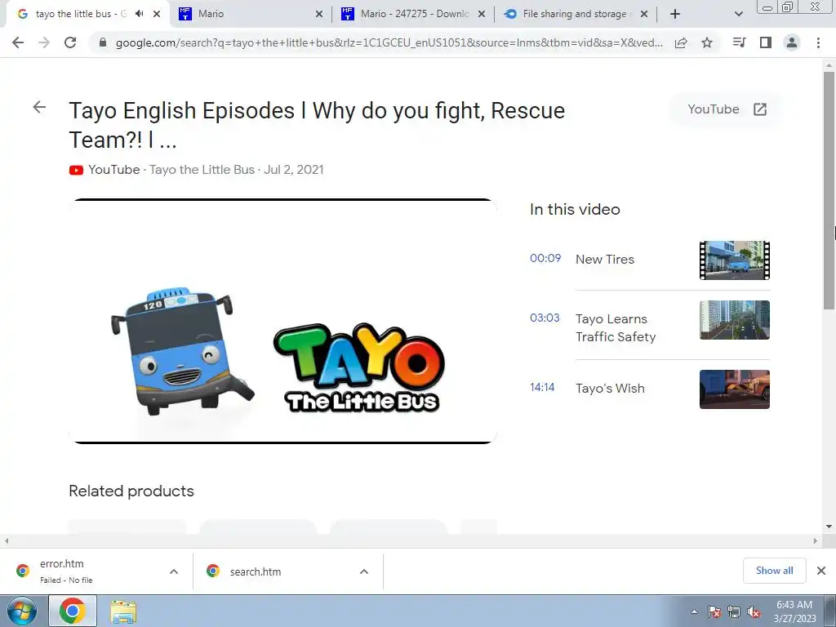
Task: Click the vertical scrollbar thumb
Action: pos(829,190)
